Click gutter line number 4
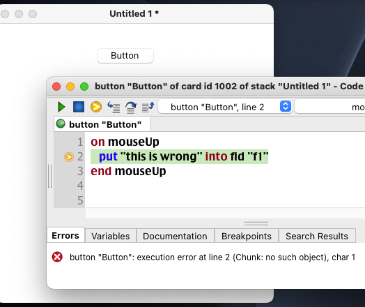This screenshot has height=307, width=365. [80, 186]
